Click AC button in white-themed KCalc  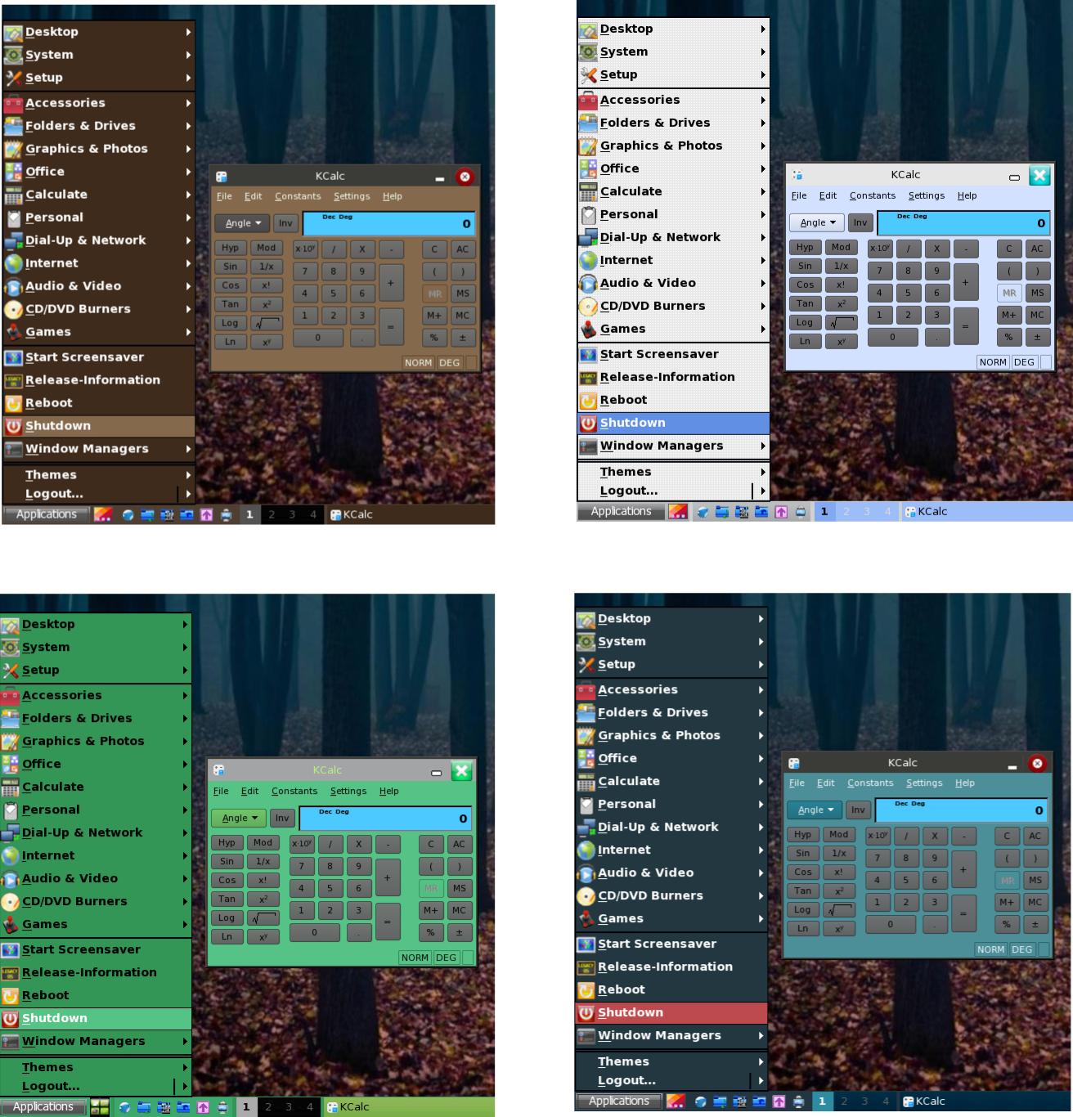tap(1037, 249)
